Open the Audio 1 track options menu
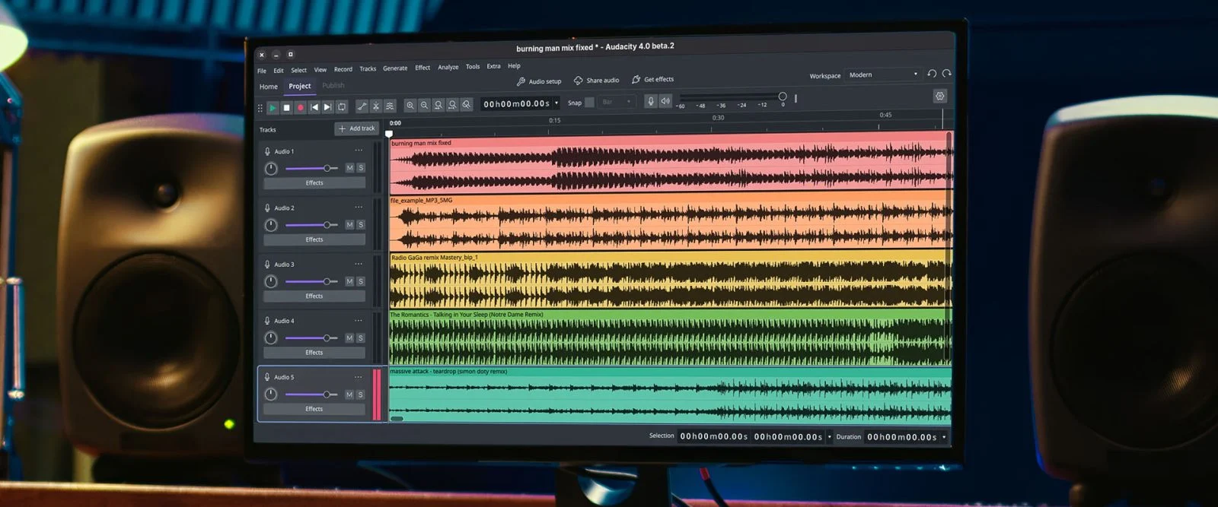 tap(358, 151)
